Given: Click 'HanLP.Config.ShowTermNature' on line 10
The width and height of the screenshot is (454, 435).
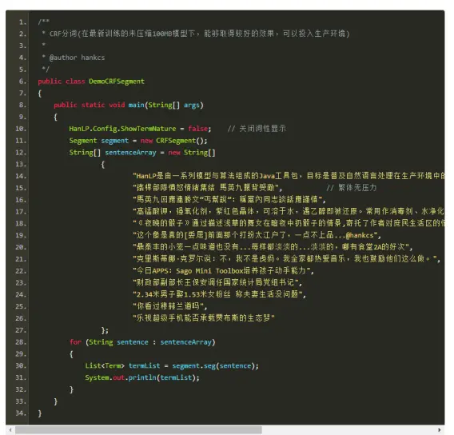Looking at the screenshot, I should pos(122,129).
